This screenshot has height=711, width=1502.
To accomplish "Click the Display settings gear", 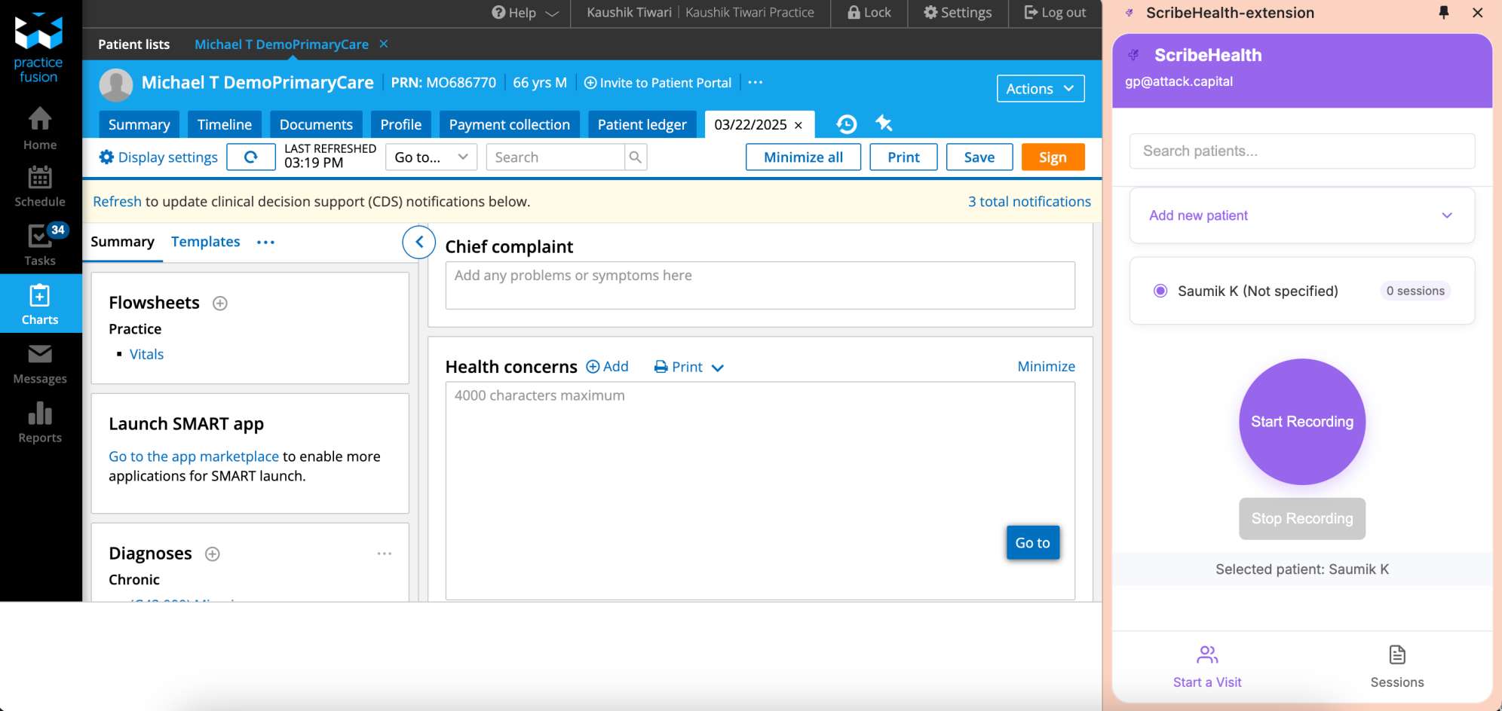I will [106, 157].
